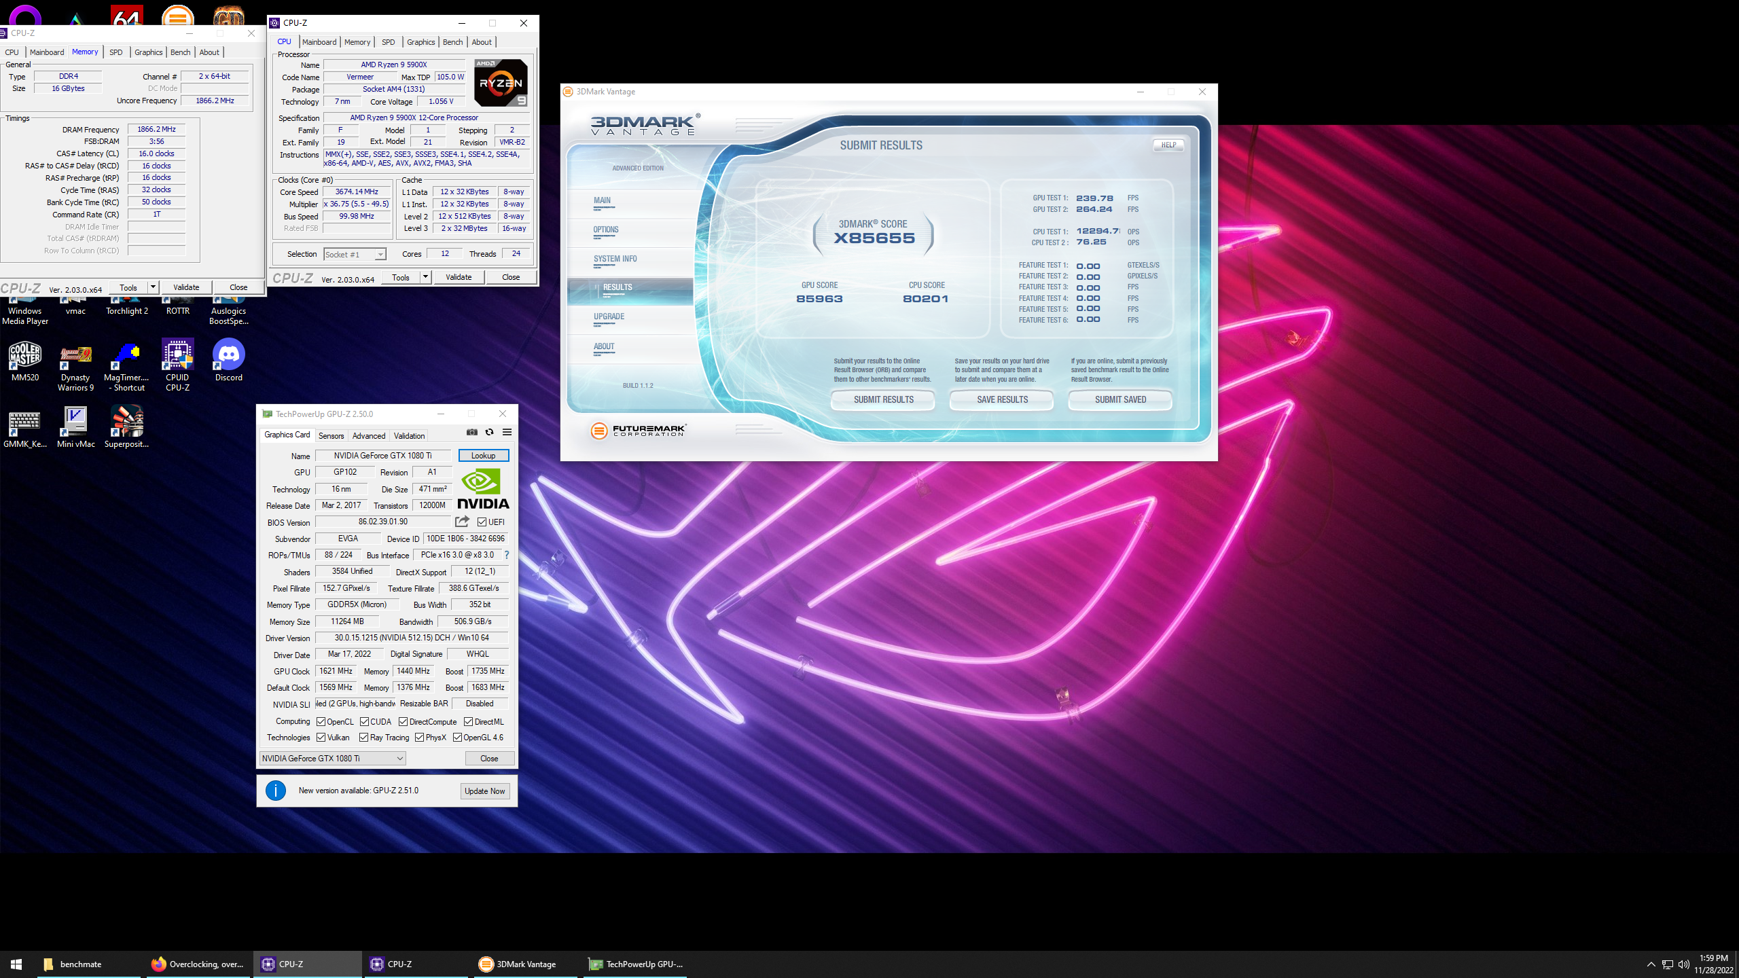Open the GPU selection dropdown in GPU-Z

click(x=333, y=759)
